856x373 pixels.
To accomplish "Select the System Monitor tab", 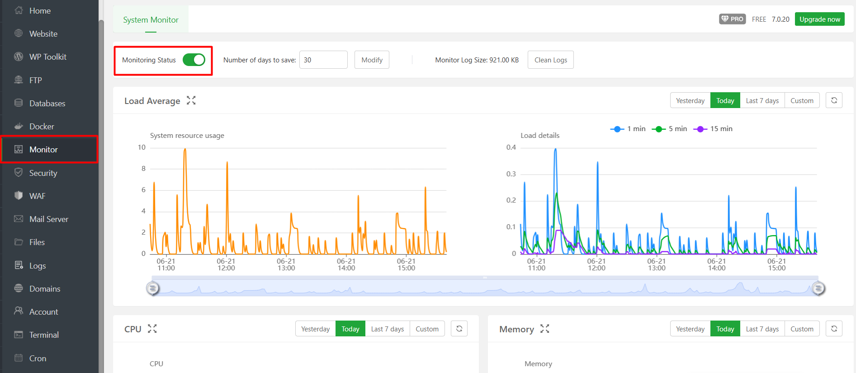I will (x=151, y=19).
